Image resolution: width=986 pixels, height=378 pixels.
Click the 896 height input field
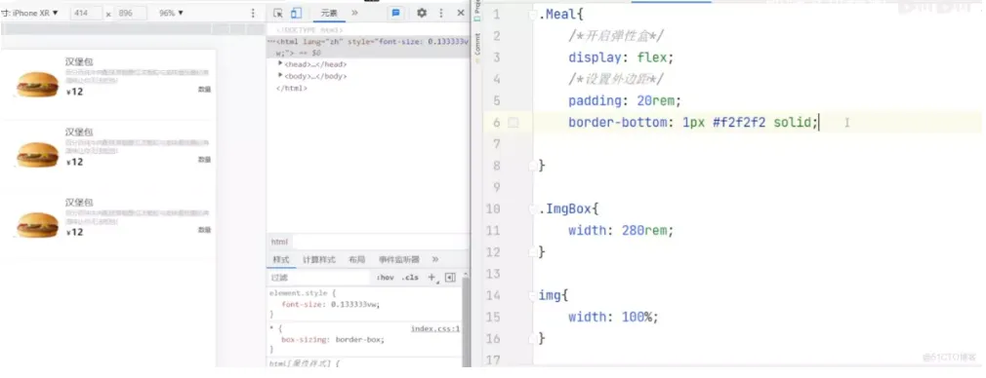point(131,14)
